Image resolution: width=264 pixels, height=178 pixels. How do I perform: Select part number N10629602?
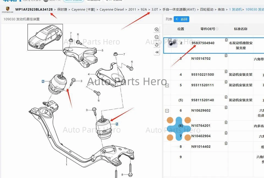201,110
